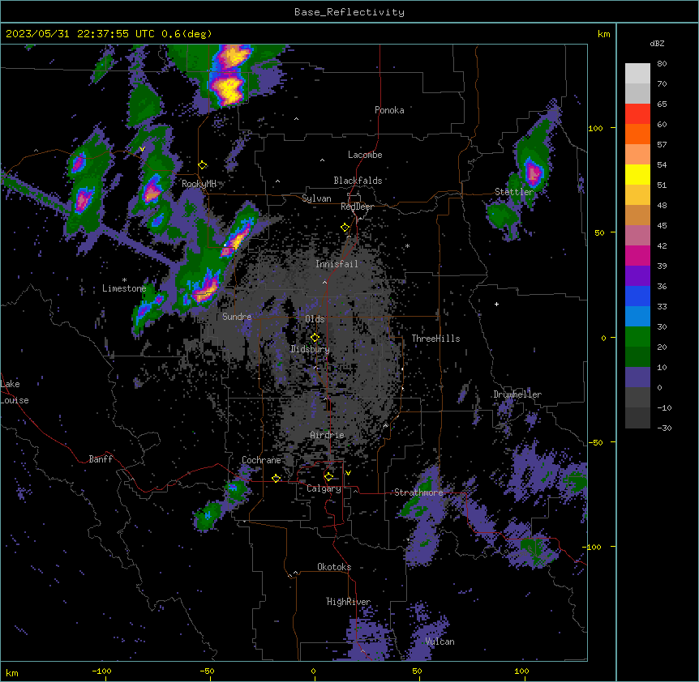
Task: Select the yellow diamond marker under the Cochrane label
Action: pyautogui.click(x=276, y=479)
